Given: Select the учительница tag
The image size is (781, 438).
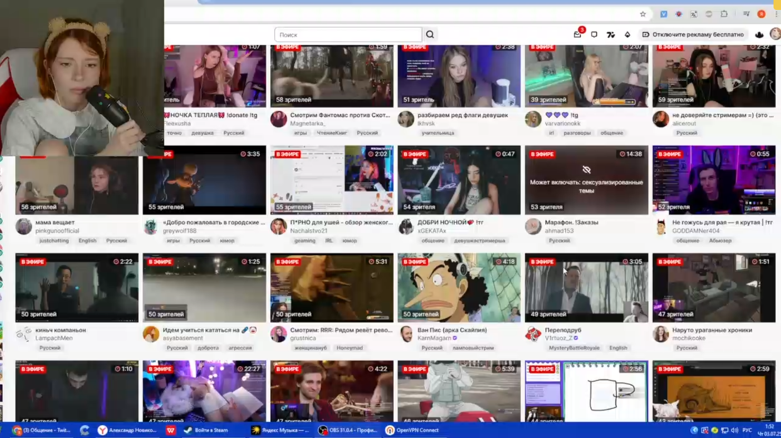Looking at the screenshot, I should pos(438,133).
